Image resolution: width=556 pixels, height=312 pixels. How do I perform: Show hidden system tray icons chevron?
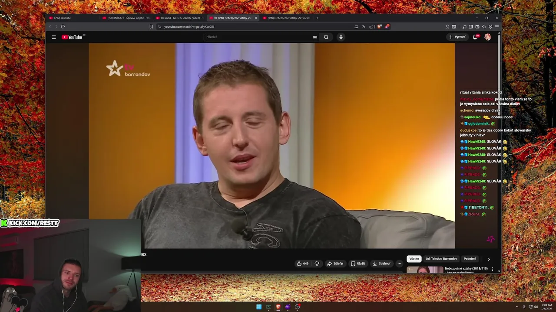517,307
